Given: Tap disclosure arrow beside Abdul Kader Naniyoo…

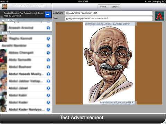Looking at the screenshot, I should tap(48, 110).
